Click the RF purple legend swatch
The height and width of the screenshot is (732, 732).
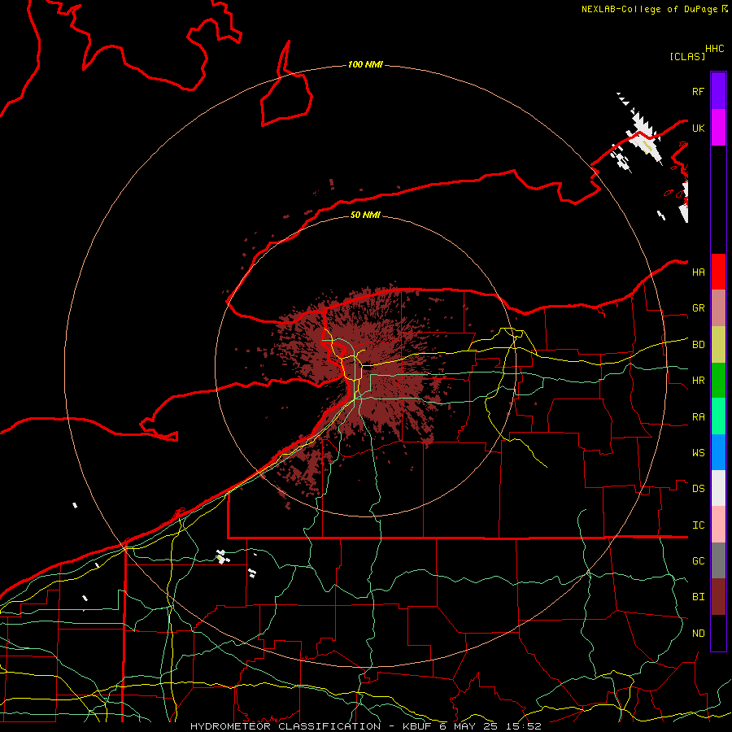[x=718, y=90]
